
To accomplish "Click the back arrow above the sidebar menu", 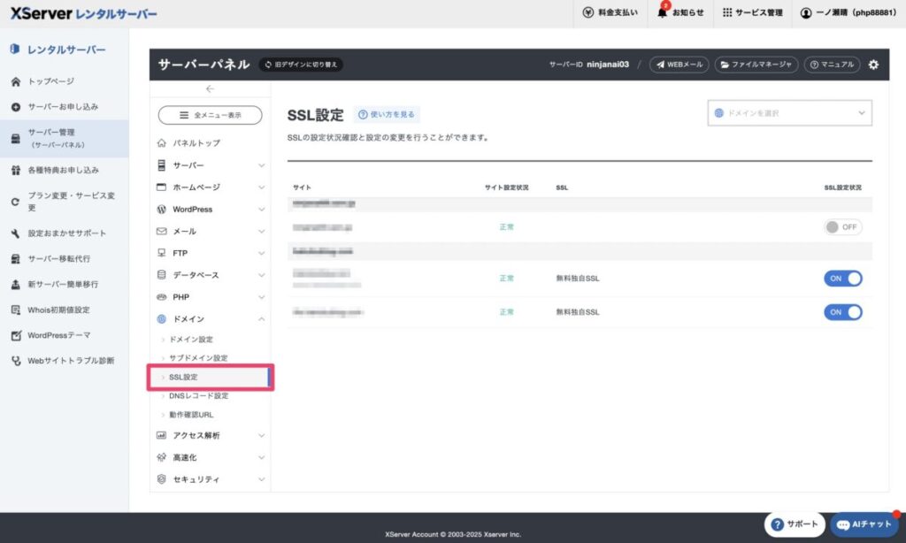I will tap(210, 88).
